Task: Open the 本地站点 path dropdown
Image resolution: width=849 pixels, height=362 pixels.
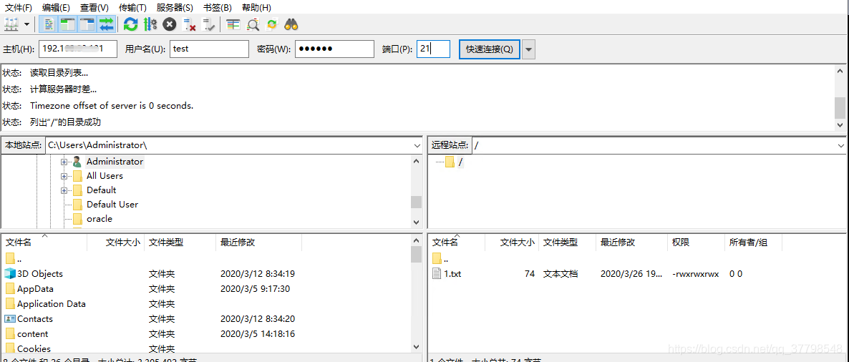Action: click(x=417, y=145)
